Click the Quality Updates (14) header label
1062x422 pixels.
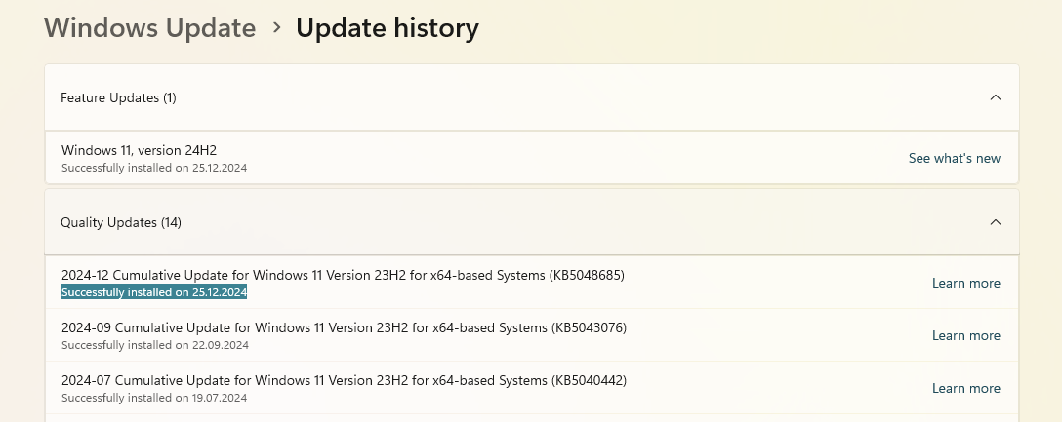click(x=121, y=222)
